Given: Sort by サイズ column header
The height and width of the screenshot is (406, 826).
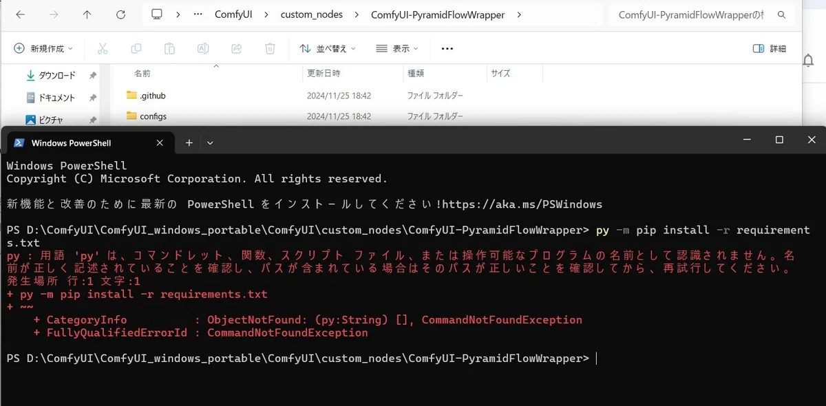Looking at the screenshot, I should tap(500, 73).
